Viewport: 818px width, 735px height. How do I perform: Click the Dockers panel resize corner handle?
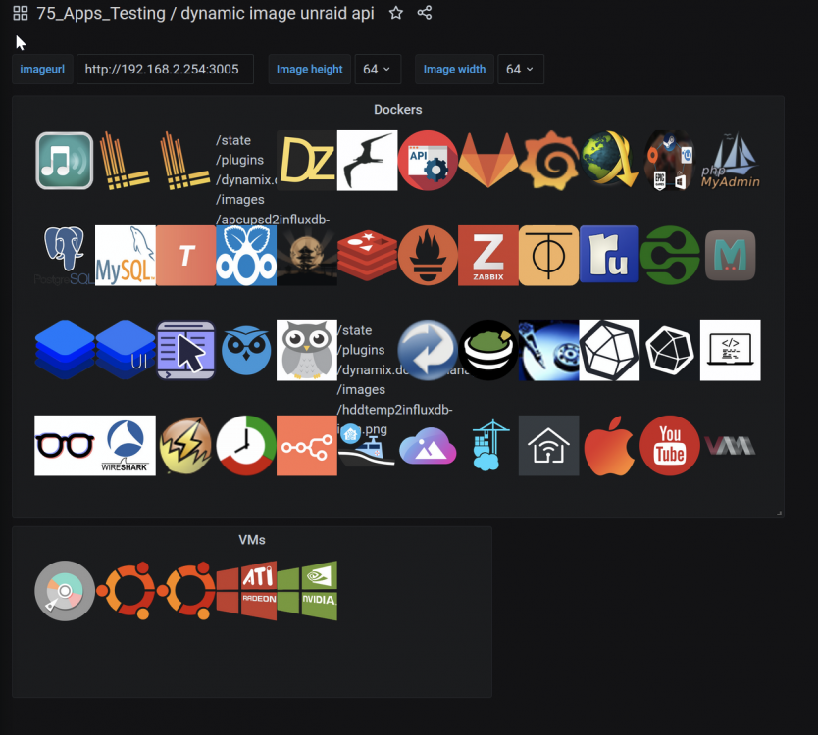pyautogui.click(x=779, y=514)
